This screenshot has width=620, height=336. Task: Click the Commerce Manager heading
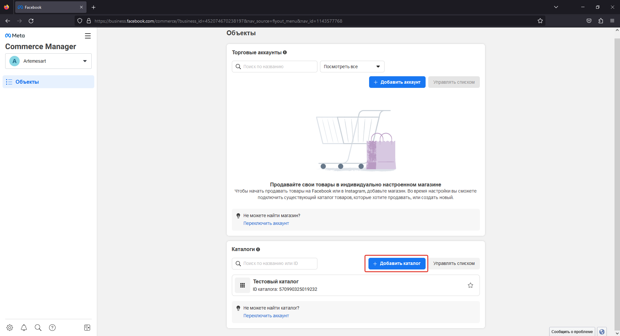click(41, 47)
